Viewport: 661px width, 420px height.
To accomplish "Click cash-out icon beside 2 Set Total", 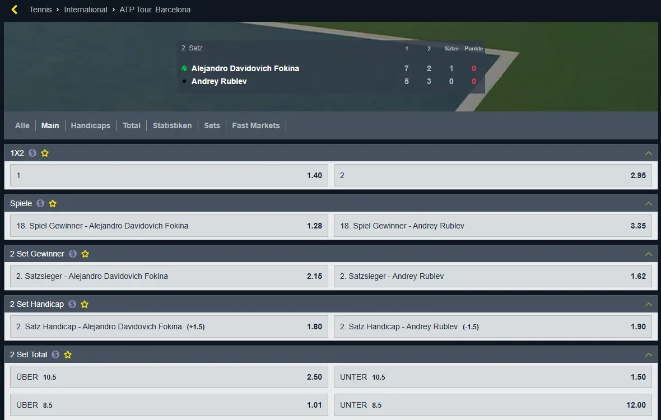I will point(55,354).
